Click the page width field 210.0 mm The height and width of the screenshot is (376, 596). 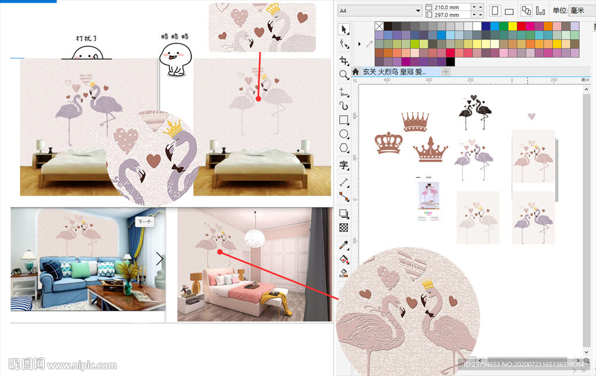[452, 7]
